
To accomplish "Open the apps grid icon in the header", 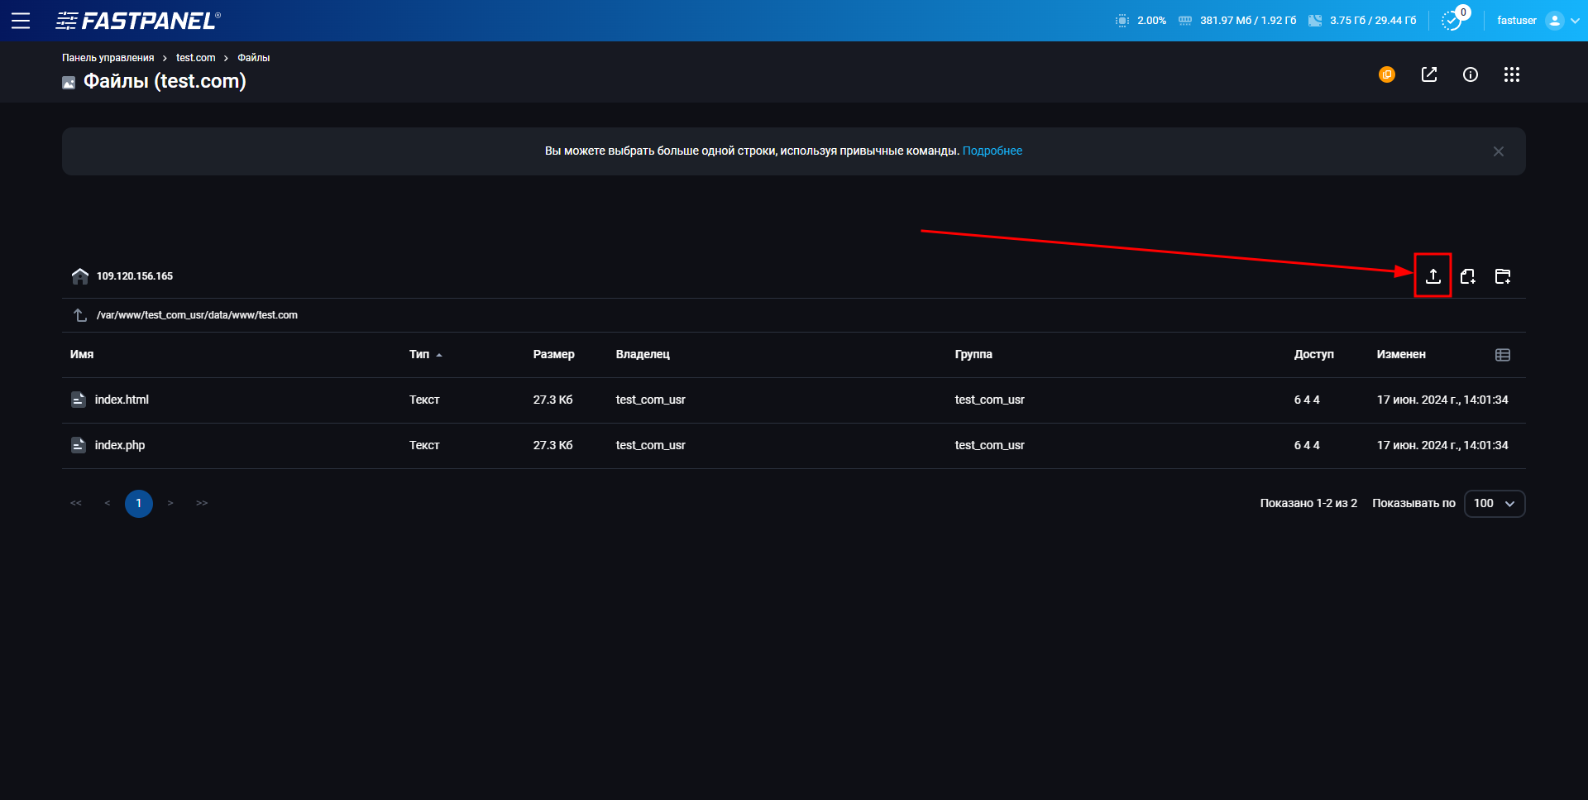I will tap(1512, 74).
